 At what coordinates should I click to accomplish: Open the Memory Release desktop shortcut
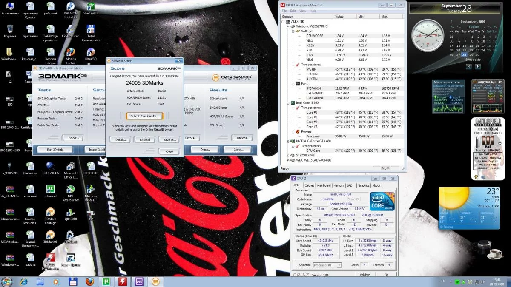tap(91, 193)
